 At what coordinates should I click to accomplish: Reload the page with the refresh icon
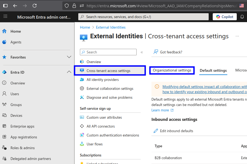(x=35, y=6)
